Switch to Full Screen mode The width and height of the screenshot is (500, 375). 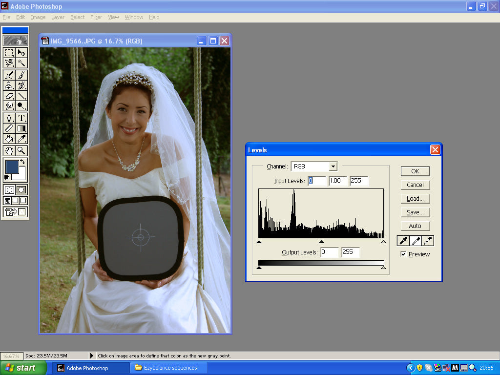click(23, 201)
